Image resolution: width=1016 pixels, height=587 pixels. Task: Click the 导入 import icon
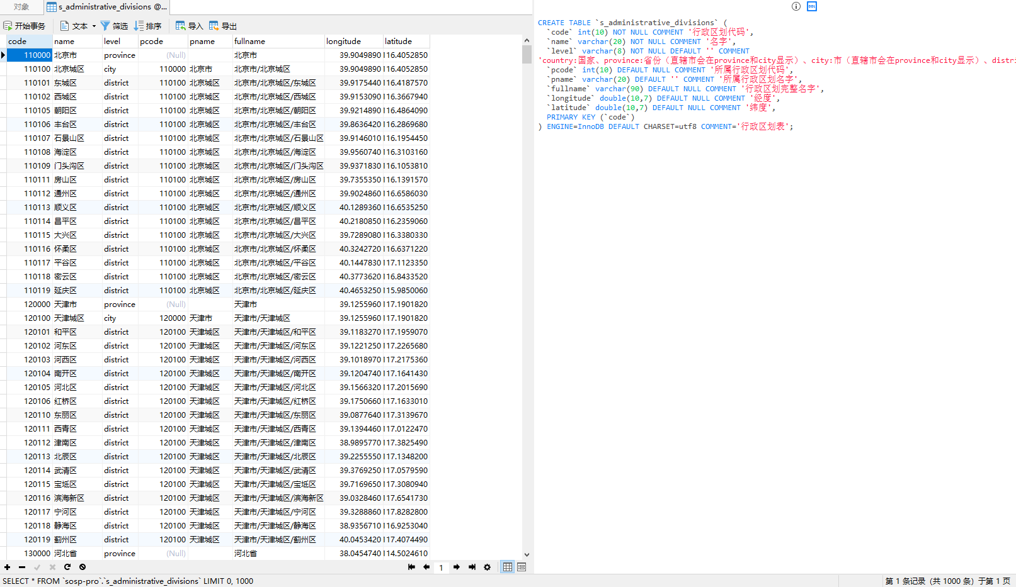click(181, 26)
